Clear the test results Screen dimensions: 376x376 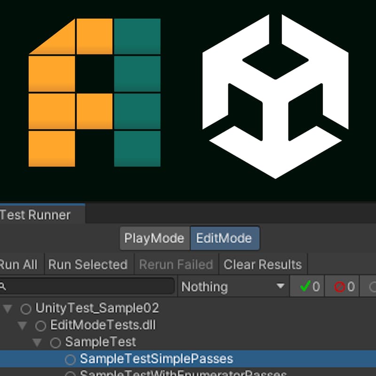coord(263,264)
